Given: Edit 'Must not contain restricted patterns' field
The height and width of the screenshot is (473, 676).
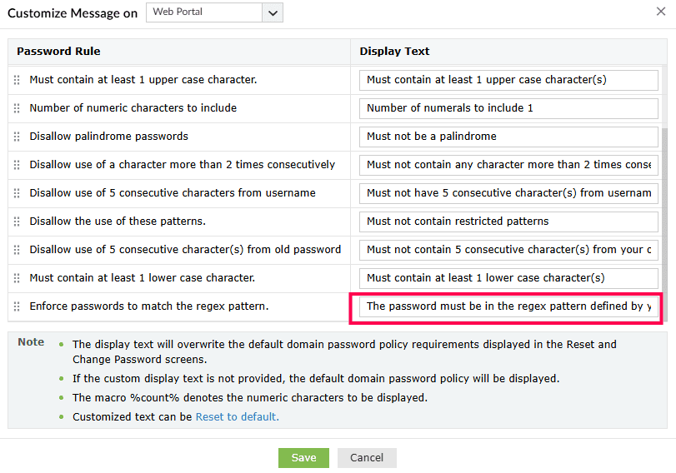Looking at the screenshot, I should (x=508, y=222).
